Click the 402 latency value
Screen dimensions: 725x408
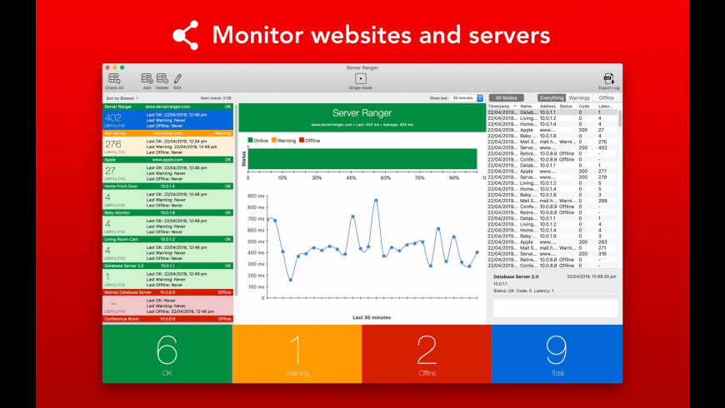coord(112,118)
